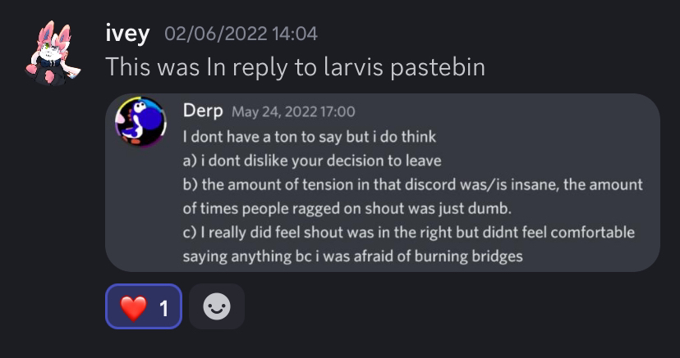
Task: Click the 02/06/2022 14:04 timestamp
Action: point(241,34)
